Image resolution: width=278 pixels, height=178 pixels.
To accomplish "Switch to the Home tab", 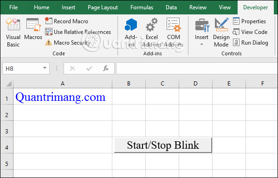I will 41,7.
